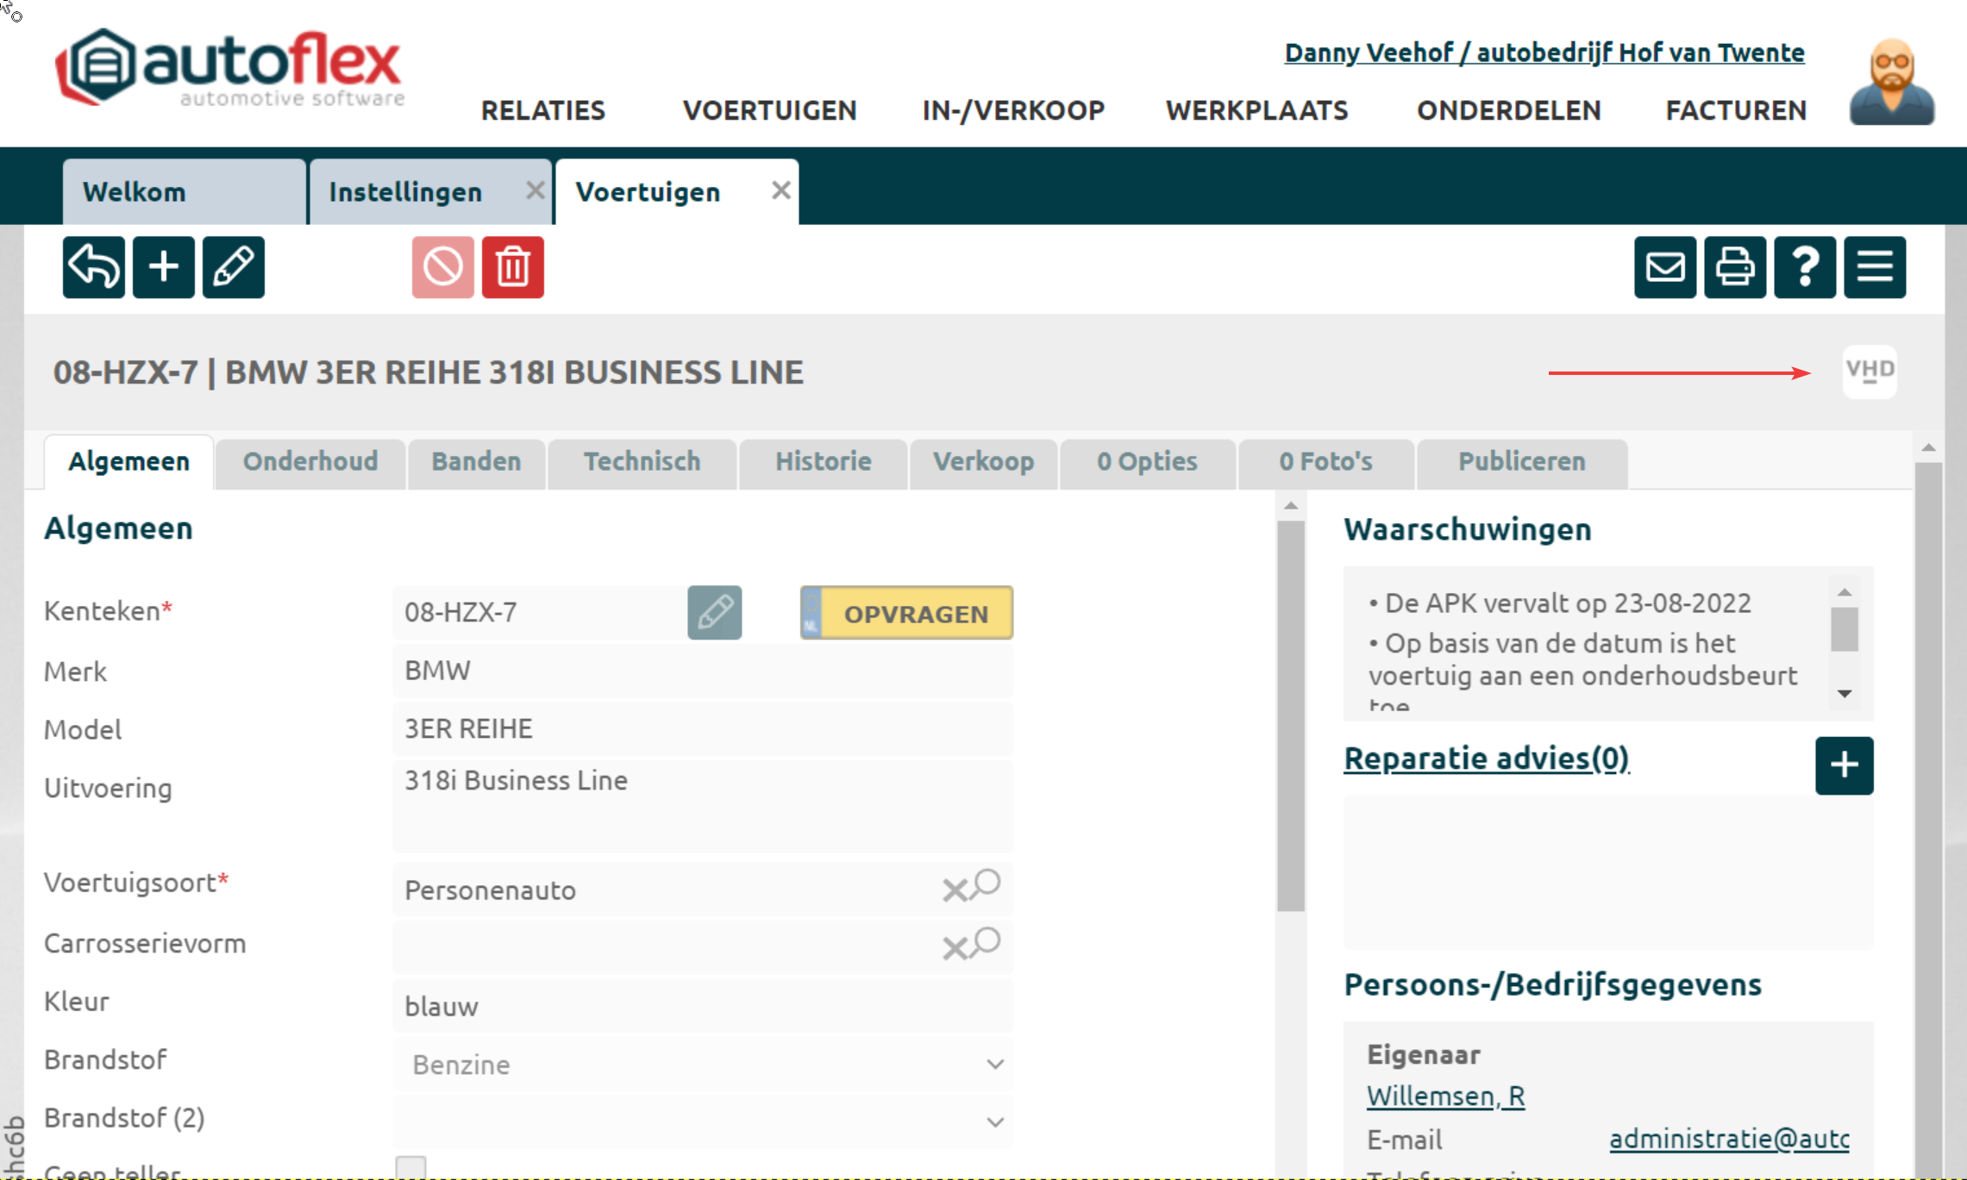Click the edit pencil toolbar icon

coord(233,267)
